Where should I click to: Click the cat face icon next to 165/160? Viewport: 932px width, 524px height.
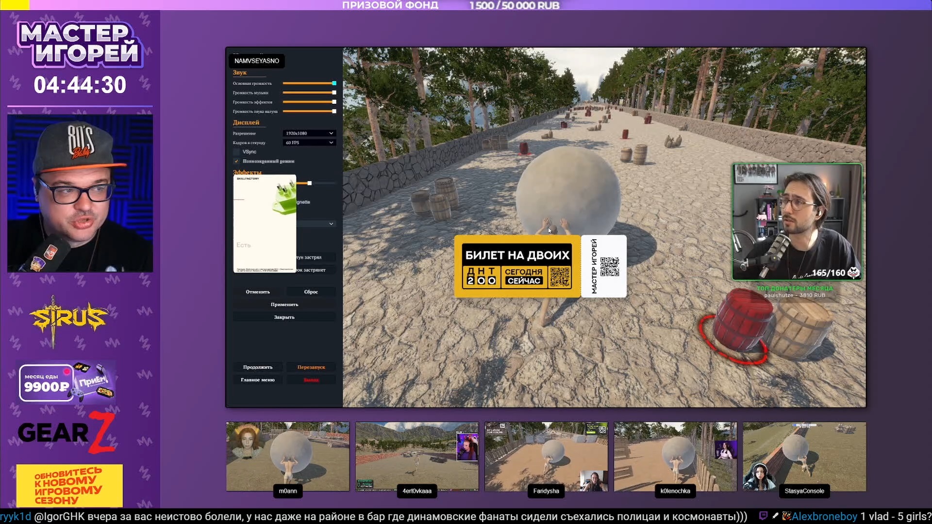[x=853, y=273]
